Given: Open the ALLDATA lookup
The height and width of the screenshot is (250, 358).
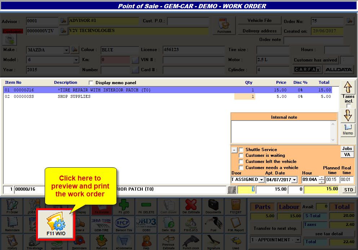Looking at the screenshot, I should [339, 69].
